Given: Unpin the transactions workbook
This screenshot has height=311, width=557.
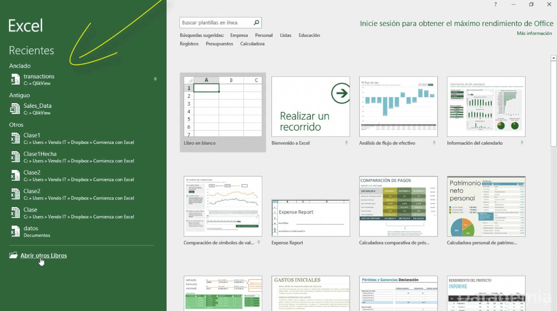Looking at the screenshot, I should click(x=155, y=79).
